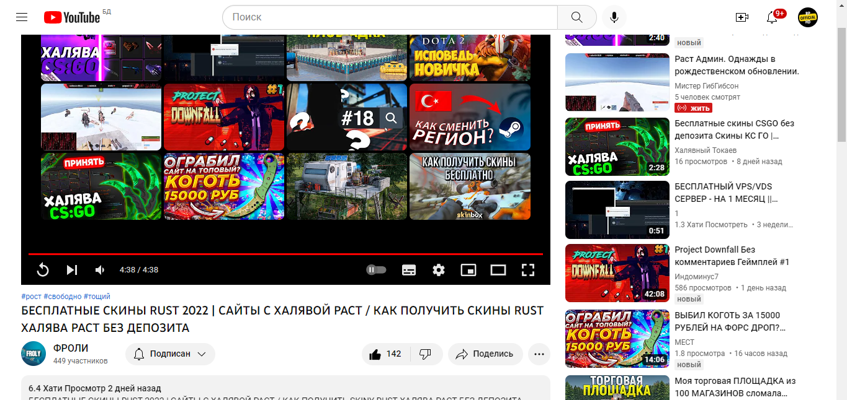Click the #свободно hashtag
Viewport: 847px width, 400px height.
[63, 297]
